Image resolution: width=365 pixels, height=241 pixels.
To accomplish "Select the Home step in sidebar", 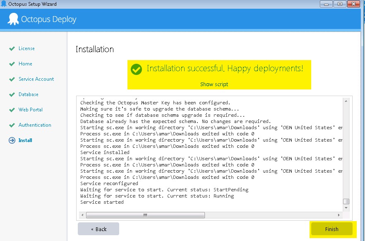I will (x=25, y=64).
